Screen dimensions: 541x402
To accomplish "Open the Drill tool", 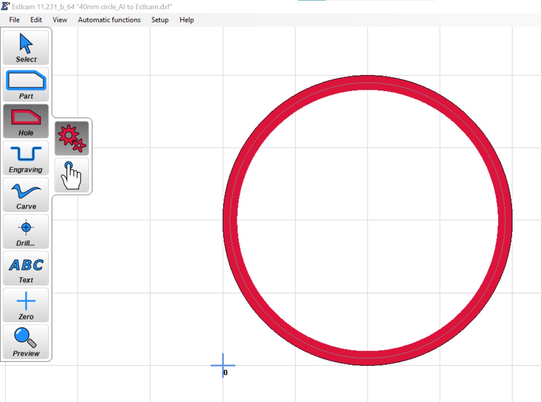I will click(26, 231).
